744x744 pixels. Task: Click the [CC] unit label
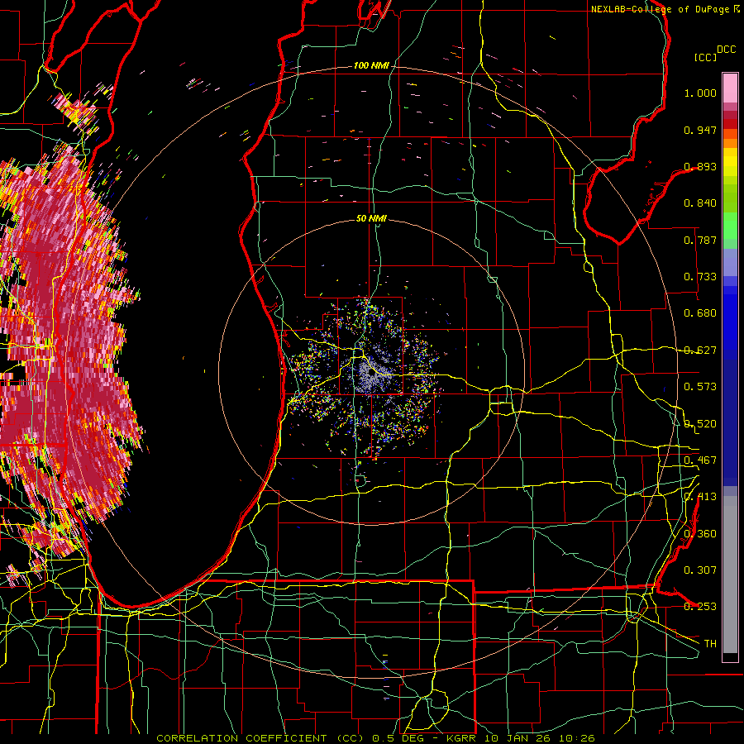point(705,57)
